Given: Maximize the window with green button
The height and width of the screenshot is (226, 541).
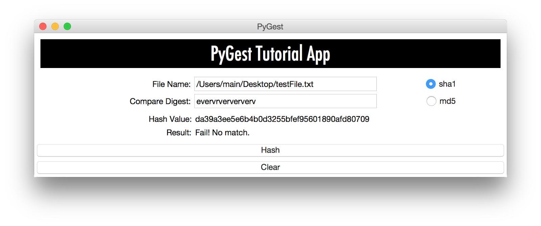Looking at the screenshot, I should point(67,26).
